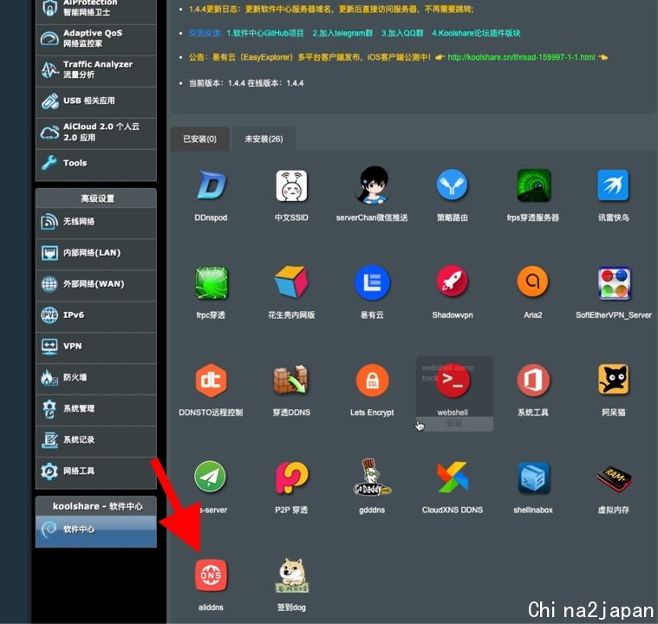658x624 pixels.
Task: Open AiCloud 2.0 个人云 menu item
Action: coord(96,133)
